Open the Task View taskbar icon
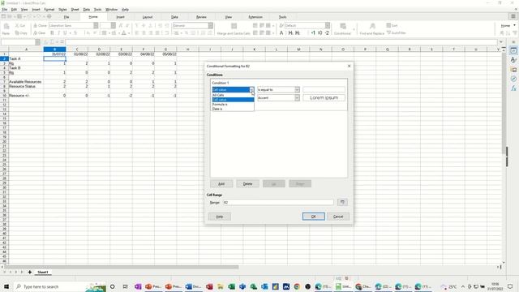Viewport: 519px width, 292px height. [125, 286]
